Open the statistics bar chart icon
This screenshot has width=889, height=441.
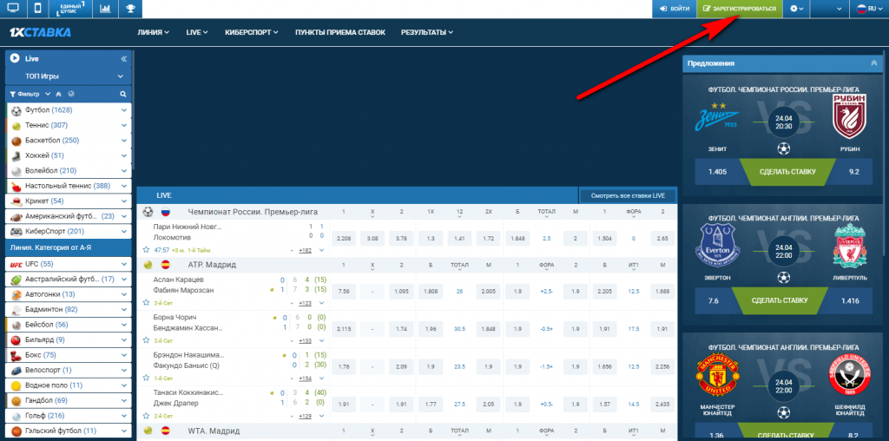[105, 9]
